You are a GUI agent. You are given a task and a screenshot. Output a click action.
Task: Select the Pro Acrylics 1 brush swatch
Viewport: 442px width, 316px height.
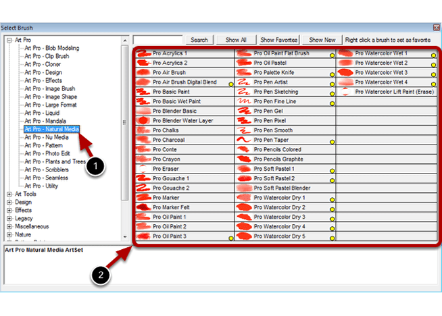coord(144,53)
